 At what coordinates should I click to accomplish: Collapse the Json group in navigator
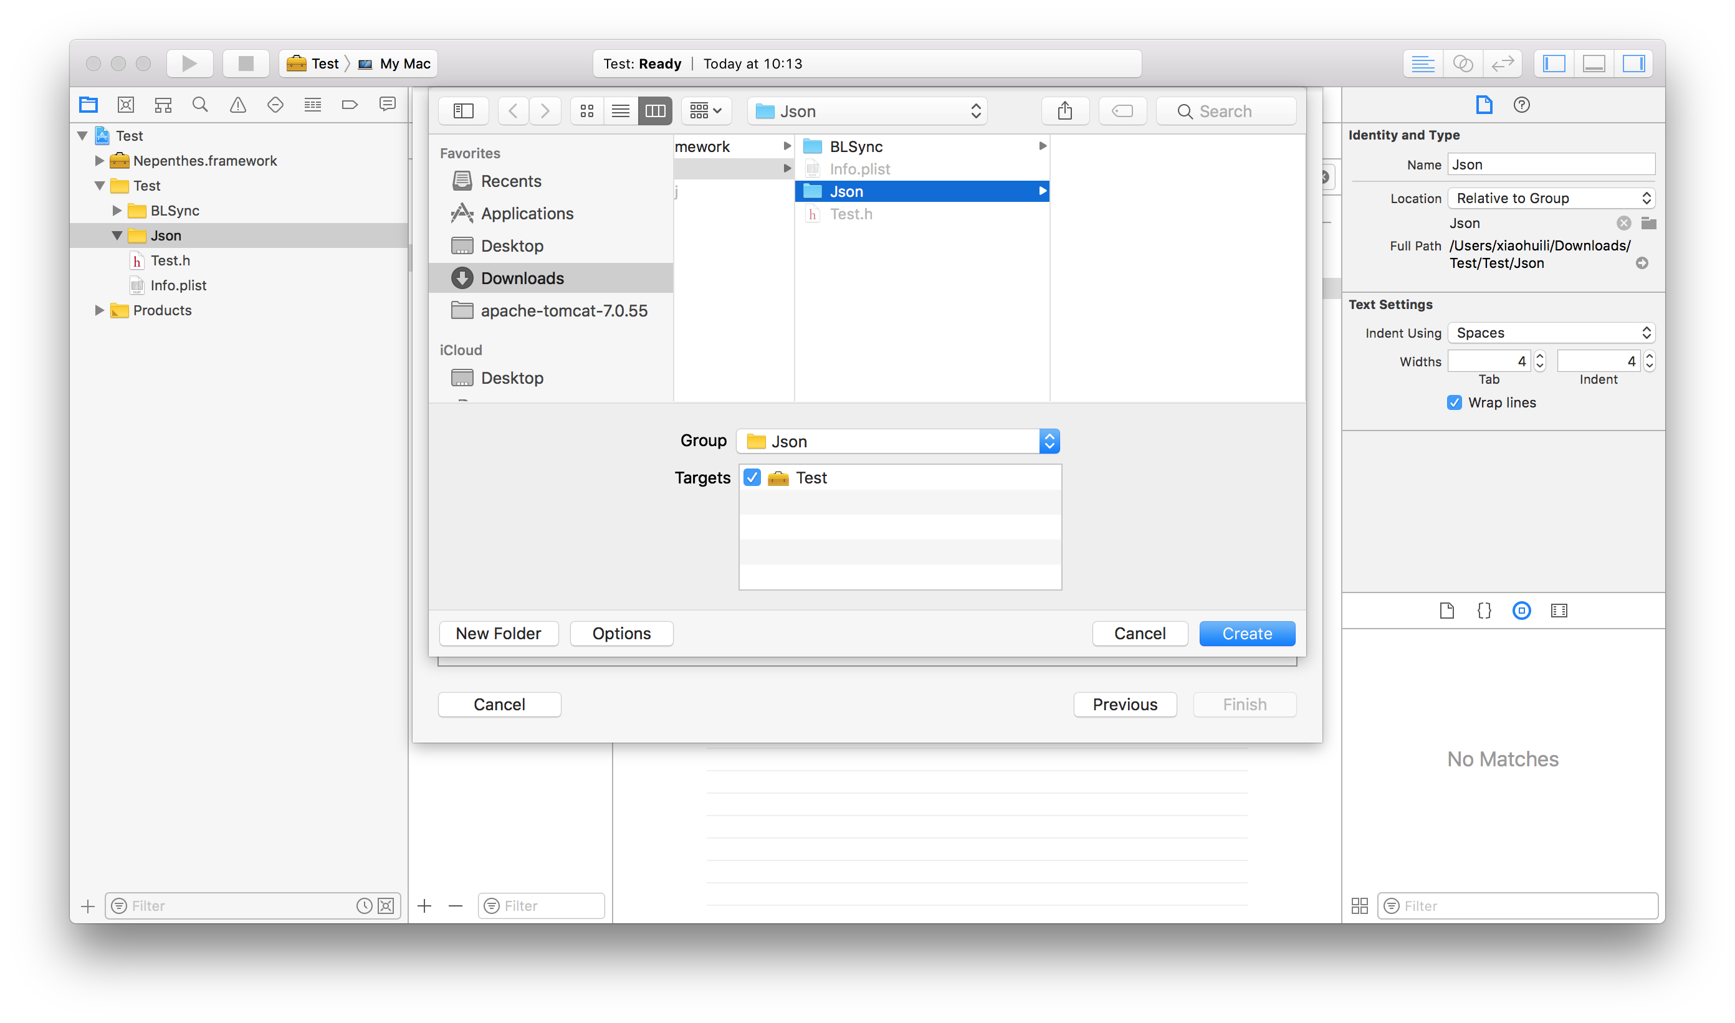(x=117, y=236)
